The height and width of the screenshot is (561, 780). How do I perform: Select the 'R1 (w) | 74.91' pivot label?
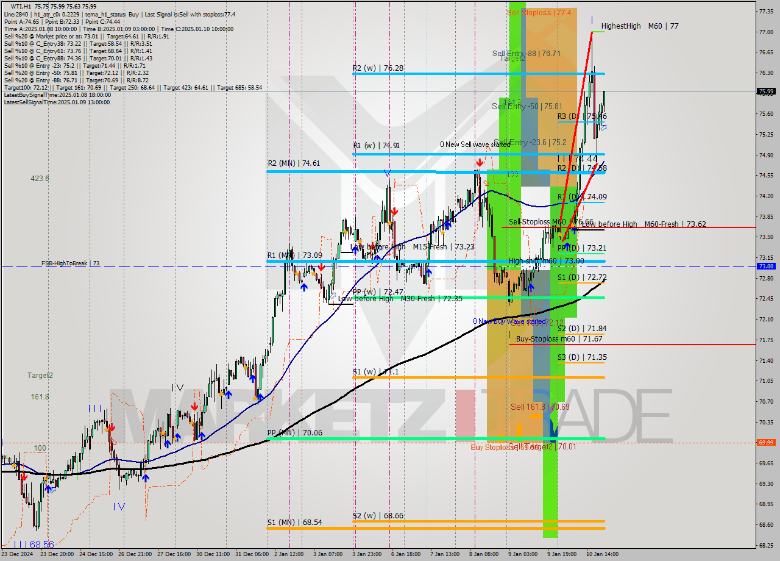point(376,146)
